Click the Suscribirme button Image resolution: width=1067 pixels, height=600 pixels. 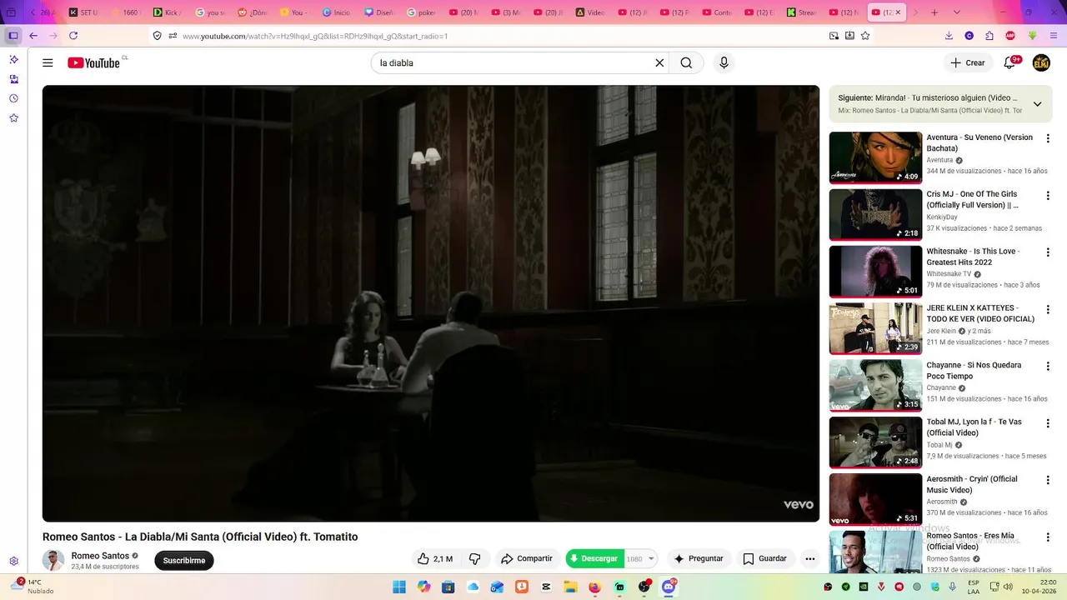coord(184,560)
